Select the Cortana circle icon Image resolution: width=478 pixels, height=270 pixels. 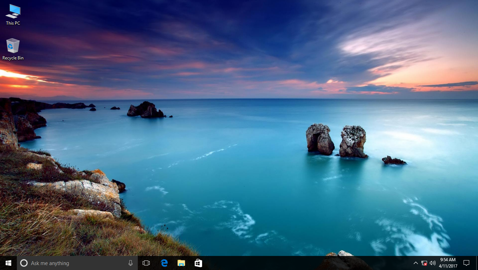coord(24,263)
